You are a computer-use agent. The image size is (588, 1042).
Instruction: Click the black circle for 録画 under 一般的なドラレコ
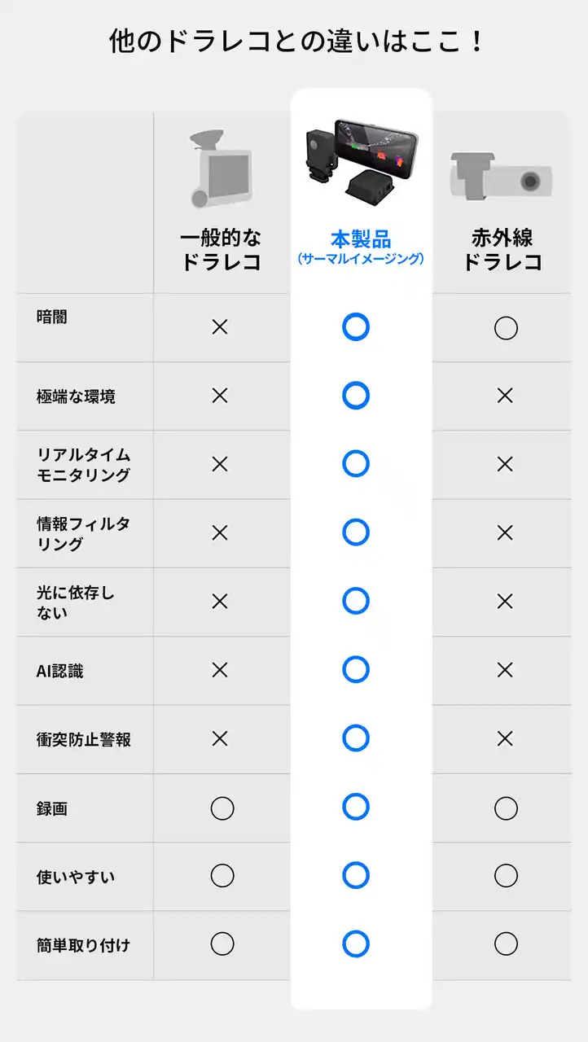pos(222,808)
